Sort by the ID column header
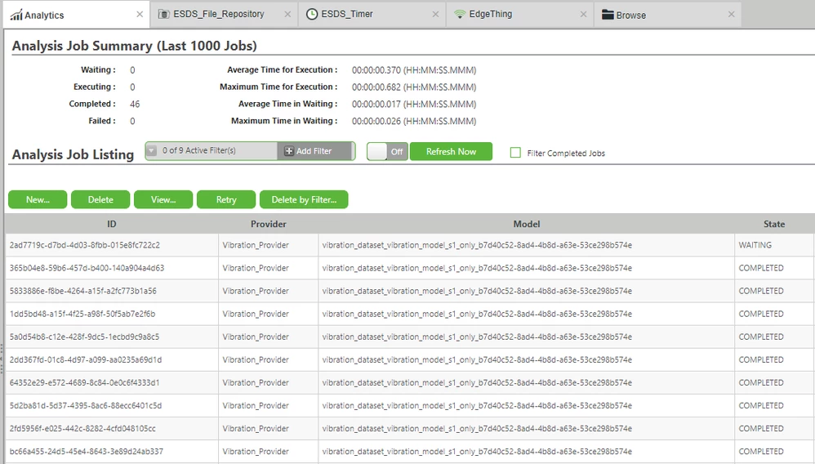 [x=112, y=224]
